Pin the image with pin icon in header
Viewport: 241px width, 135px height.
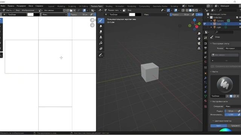pyautogui.click(x=79, y=10)
